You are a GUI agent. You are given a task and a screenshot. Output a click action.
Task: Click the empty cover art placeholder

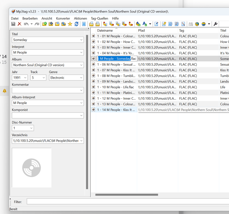tap(32, 168)
